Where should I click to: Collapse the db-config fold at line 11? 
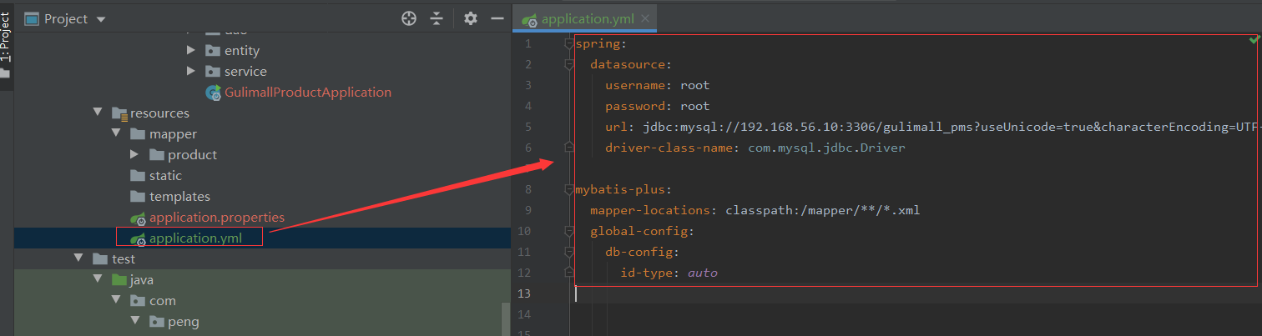569,252
